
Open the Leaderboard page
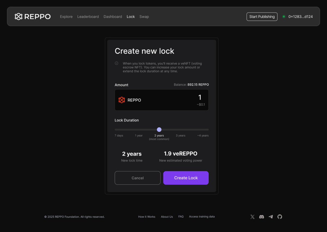pos(88,17)
